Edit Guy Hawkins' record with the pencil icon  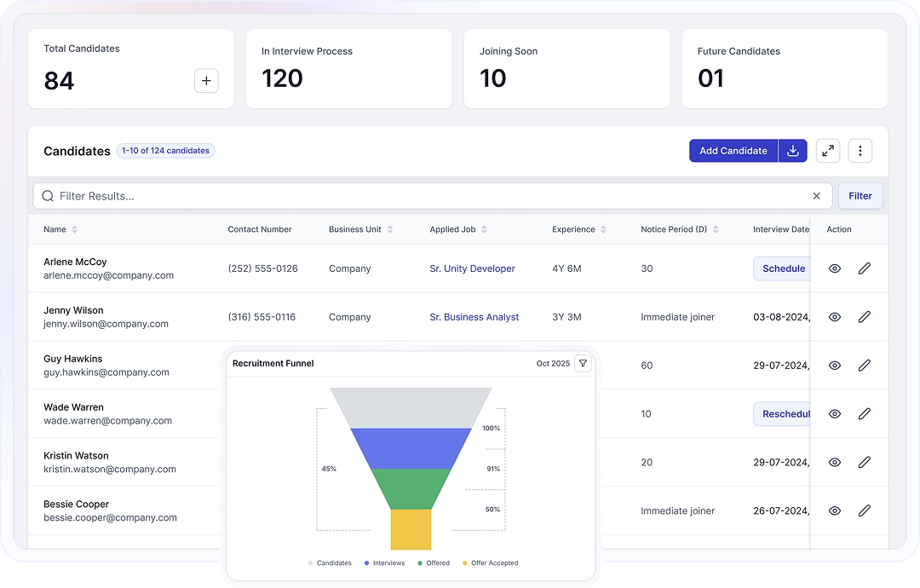865,365
